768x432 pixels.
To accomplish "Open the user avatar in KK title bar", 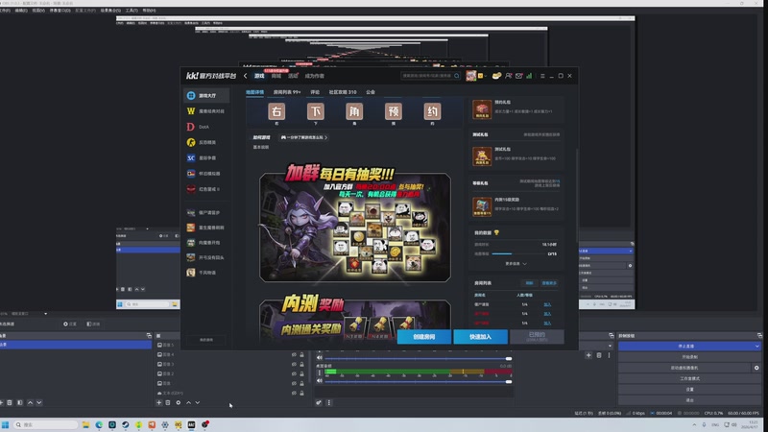I will click(x=471, y=76).
